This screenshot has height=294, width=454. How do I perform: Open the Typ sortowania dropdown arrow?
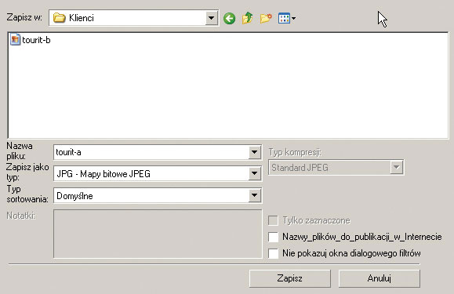pos(254,195)
